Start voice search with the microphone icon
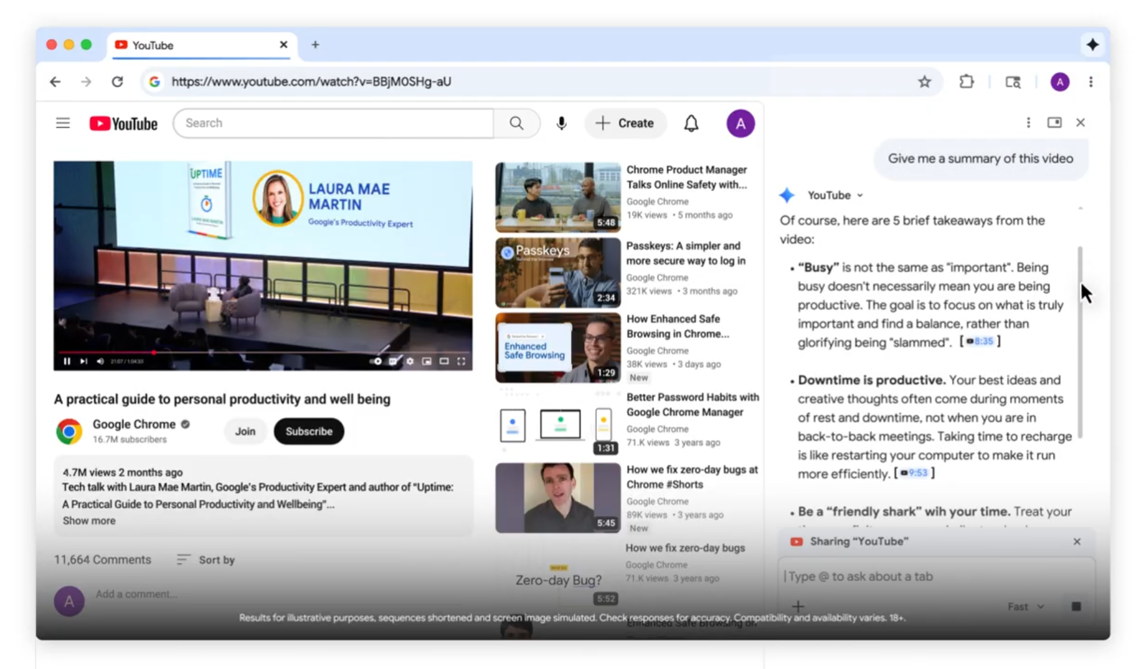This screenshot has width=1142, height=669. click(x=561, y=123)
